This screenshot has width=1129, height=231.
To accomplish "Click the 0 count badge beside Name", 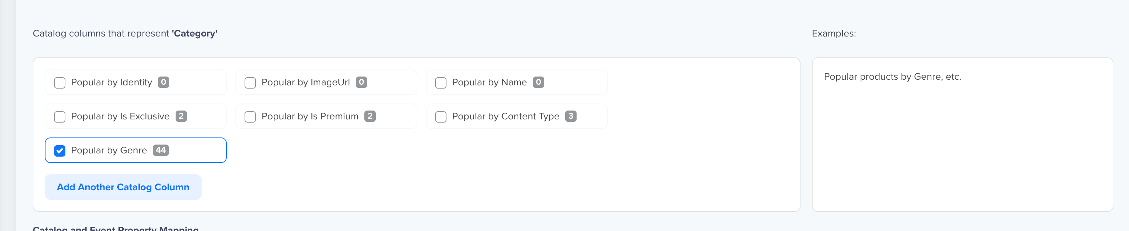I will (x=538, y=82).
